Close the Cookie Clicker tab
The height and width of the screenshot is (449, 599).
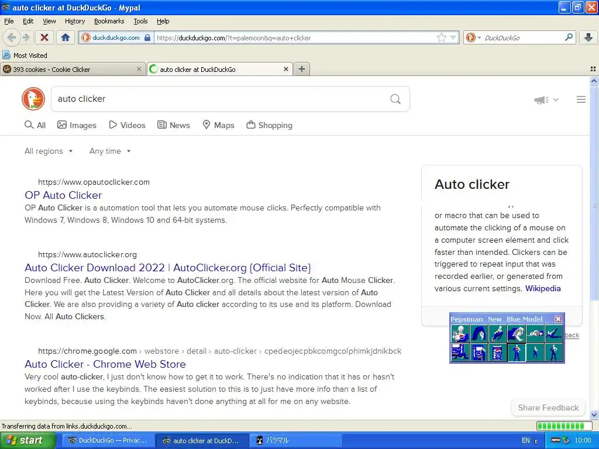139,69
